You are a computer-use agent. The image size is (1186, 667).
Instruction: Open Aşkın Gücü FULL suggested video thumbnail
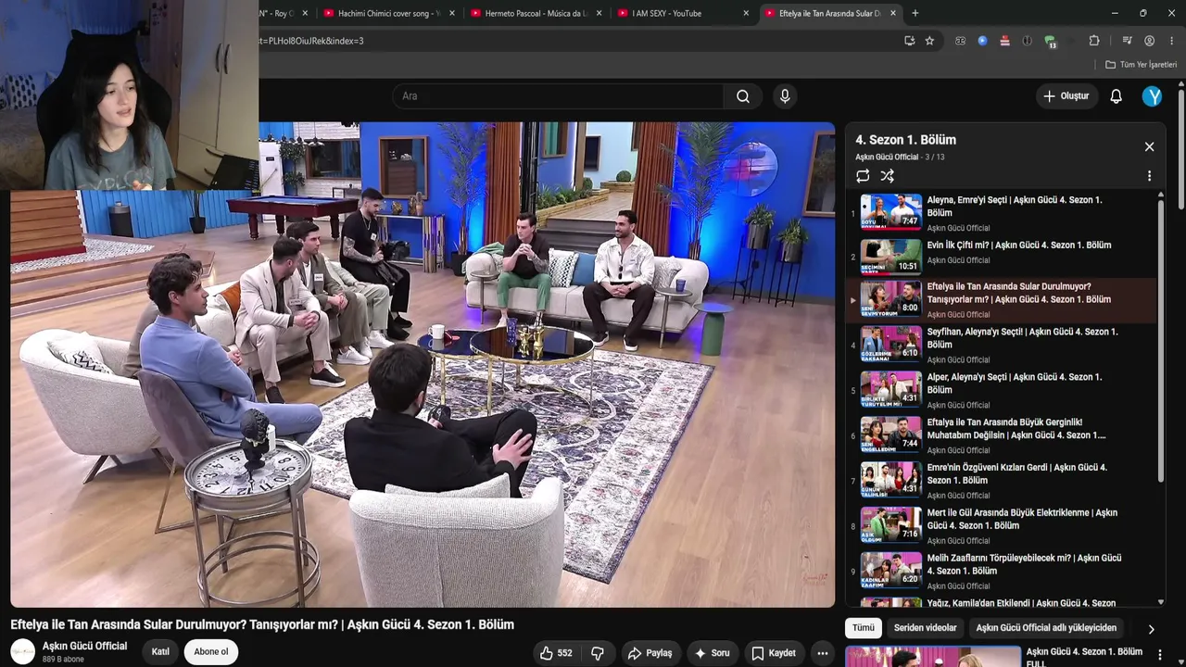tap(933, 656)
